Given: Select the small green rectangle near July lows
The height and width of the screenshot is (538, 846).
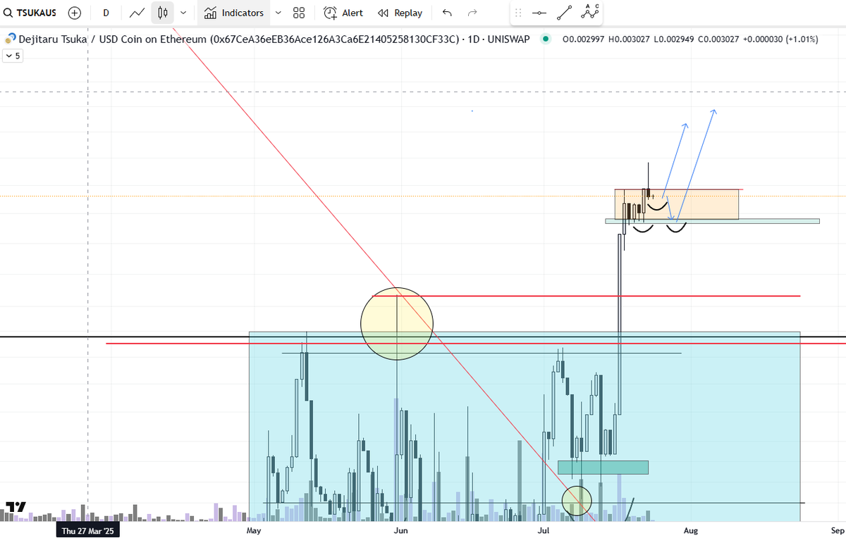Looking at the screenshot, I should (603, 468).
